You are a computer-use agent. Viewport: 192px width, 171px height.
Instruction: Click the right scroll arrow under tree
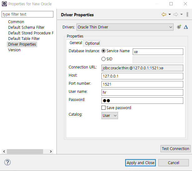(x=51, y=151)
